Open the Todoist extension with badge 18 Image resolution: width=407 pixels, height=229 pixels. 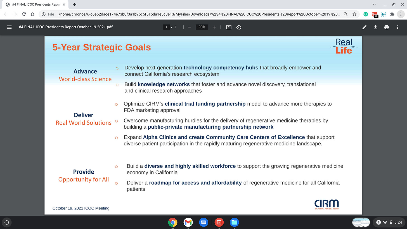click(375, 14)
